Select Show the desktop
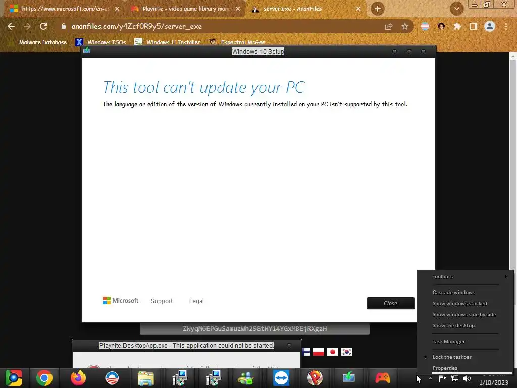This screenshot has height=388, width=517. [465, 326]
